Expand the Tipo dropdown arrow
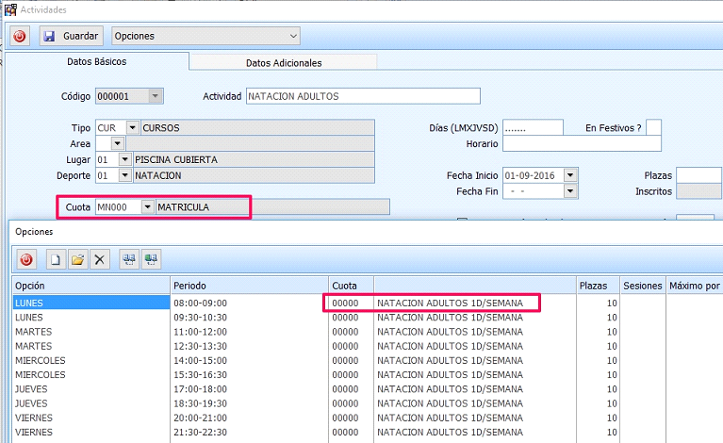The height and width of the screenshot is (443, 723). pos(132,127)
